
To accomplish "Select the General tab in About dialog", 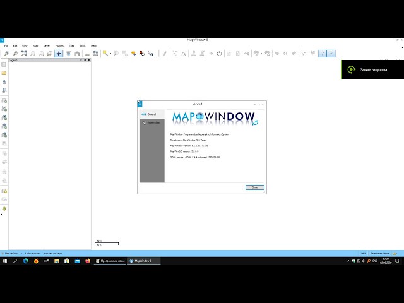I will (152, 114).
